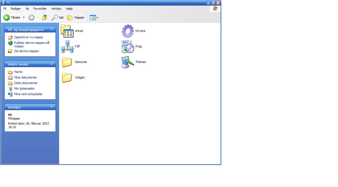
Task: Open the Prog installer icon
Action: (x=128, y=46)
